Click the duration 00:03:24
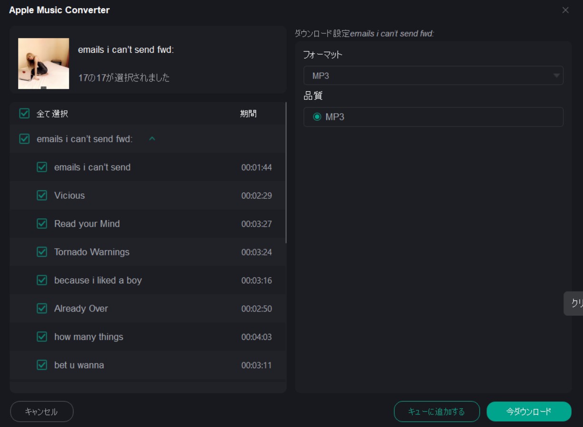Screen dimensions: 583x427 coord(257,252)
